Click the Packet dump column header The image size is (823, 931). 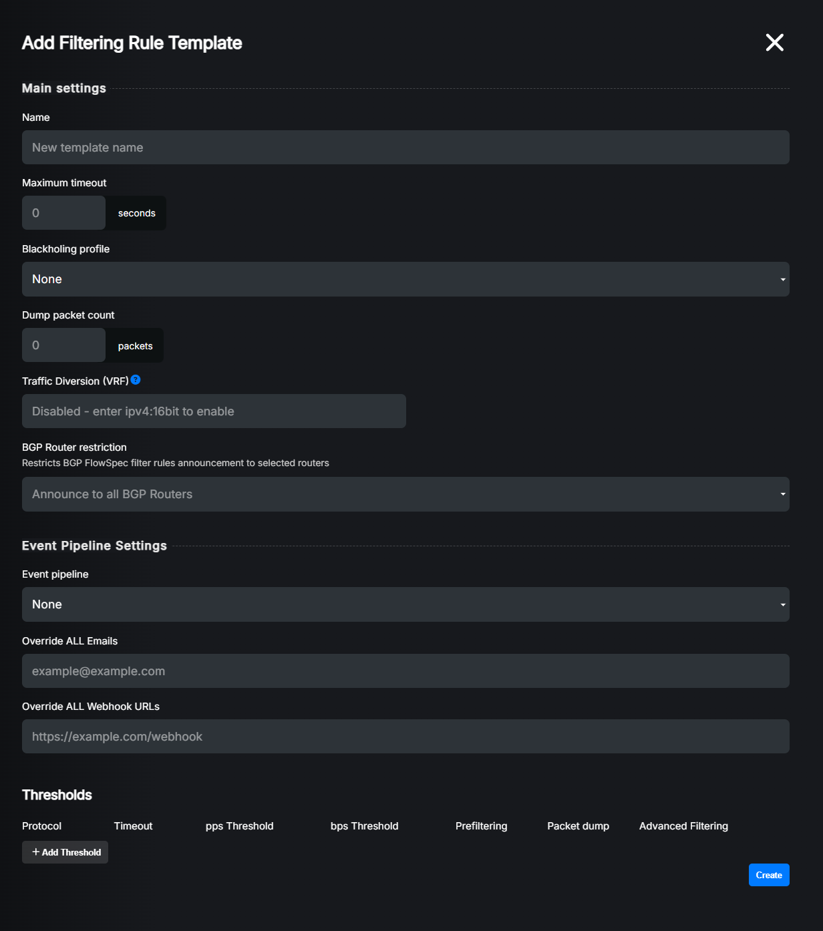point(578,826)
